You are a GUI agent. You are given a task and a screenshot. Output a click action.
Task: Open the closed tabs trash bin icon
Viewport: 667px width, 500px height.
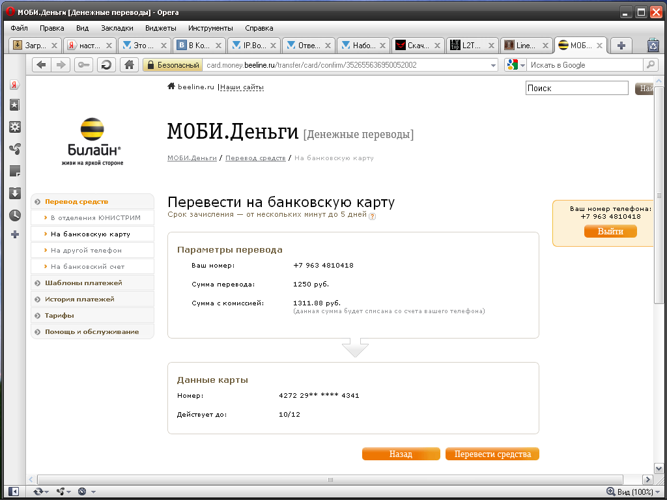tap(653, 45)
